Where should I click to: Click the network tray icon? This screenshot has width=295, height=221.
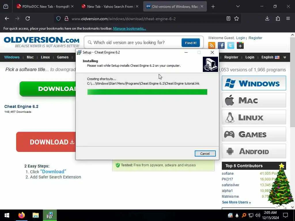pyautogui.click(x=251, y=215)
